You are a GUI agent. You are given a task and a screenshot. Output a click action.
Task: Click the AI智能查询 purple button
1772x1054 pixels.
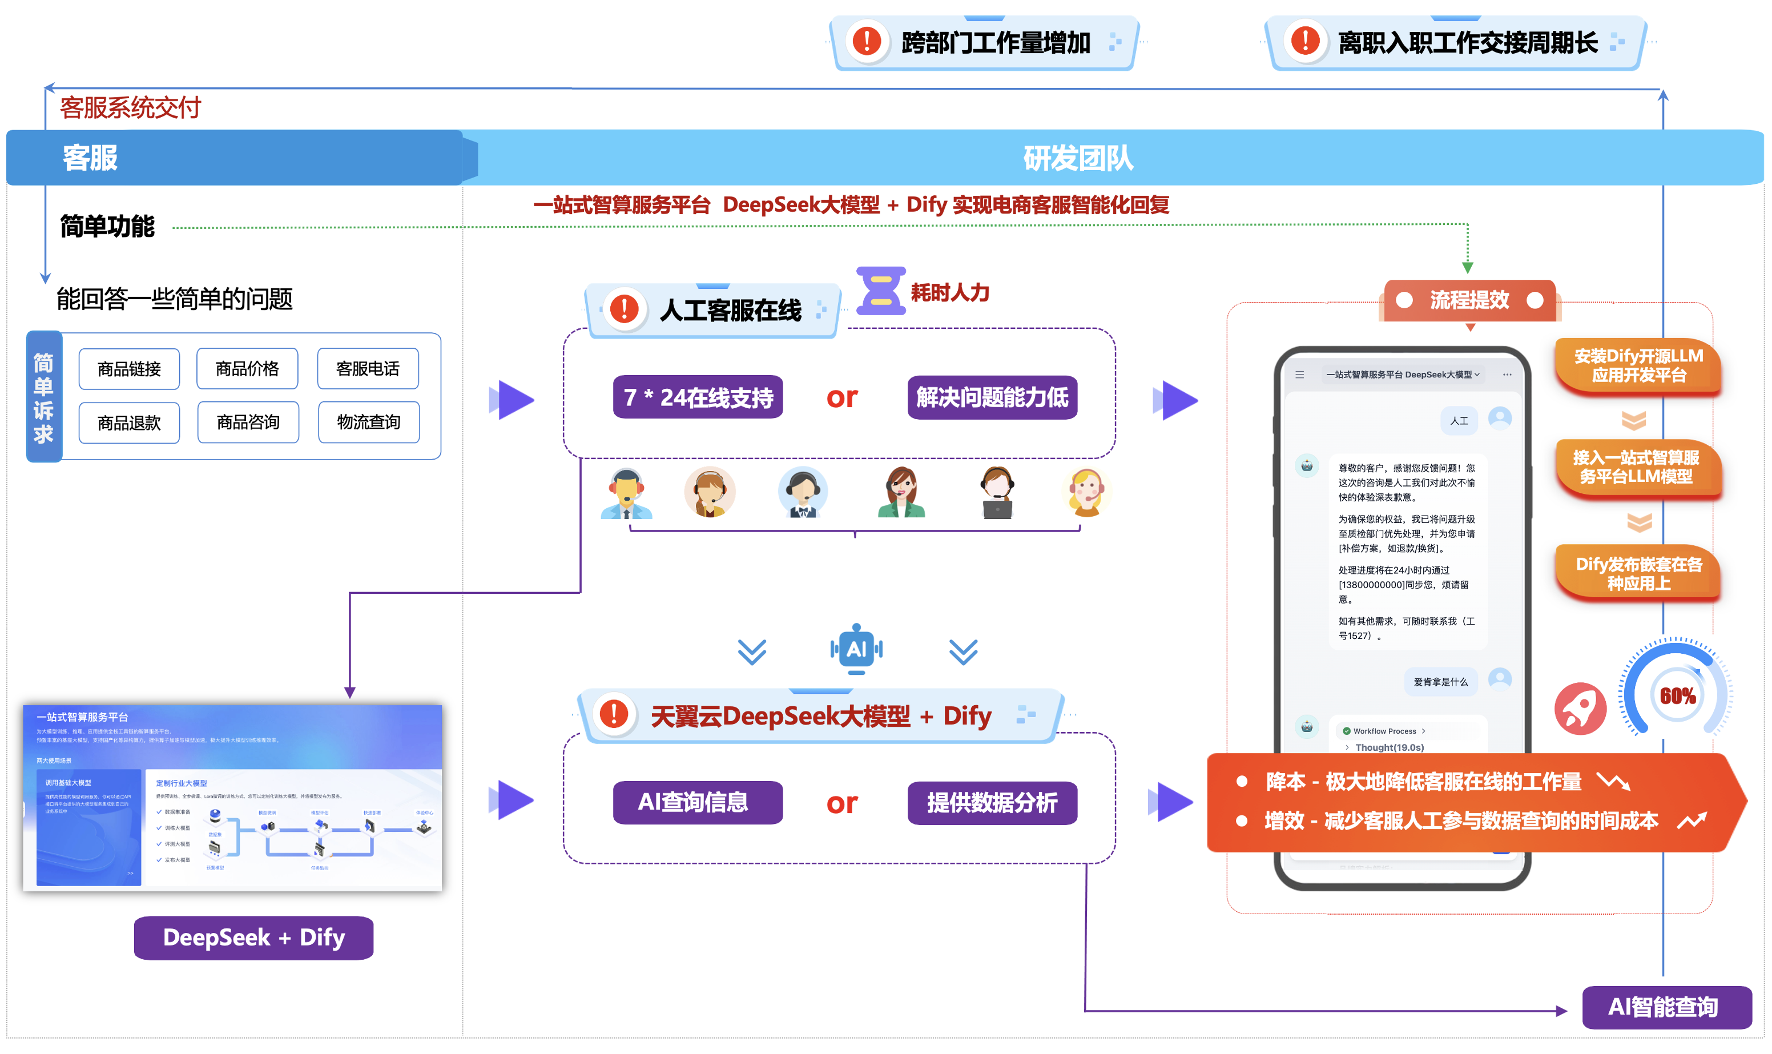pyautogui.click(x=1666, y=1007)
